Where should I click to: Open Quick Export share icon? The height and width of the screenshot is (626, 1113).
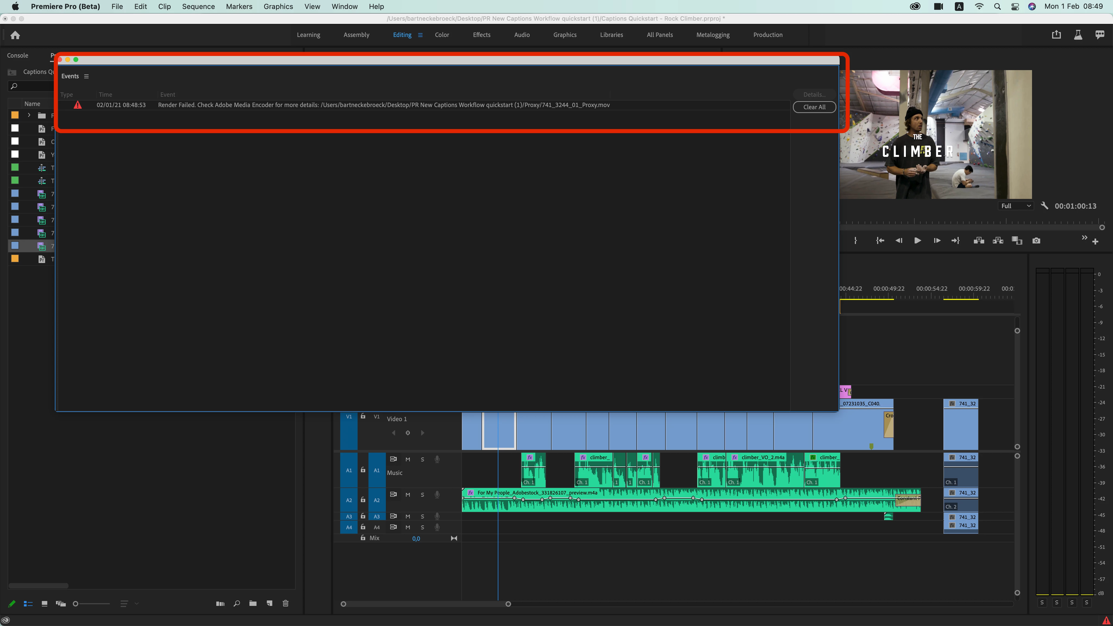(x=1056, y=35)
